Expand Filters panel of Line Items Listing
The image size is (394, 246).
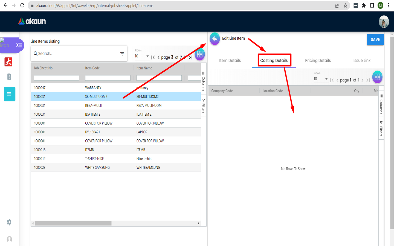tap(204, 106)
